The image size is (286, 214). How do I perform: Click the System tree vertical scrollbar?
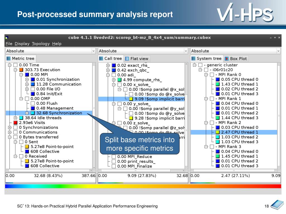coord(279,116)
